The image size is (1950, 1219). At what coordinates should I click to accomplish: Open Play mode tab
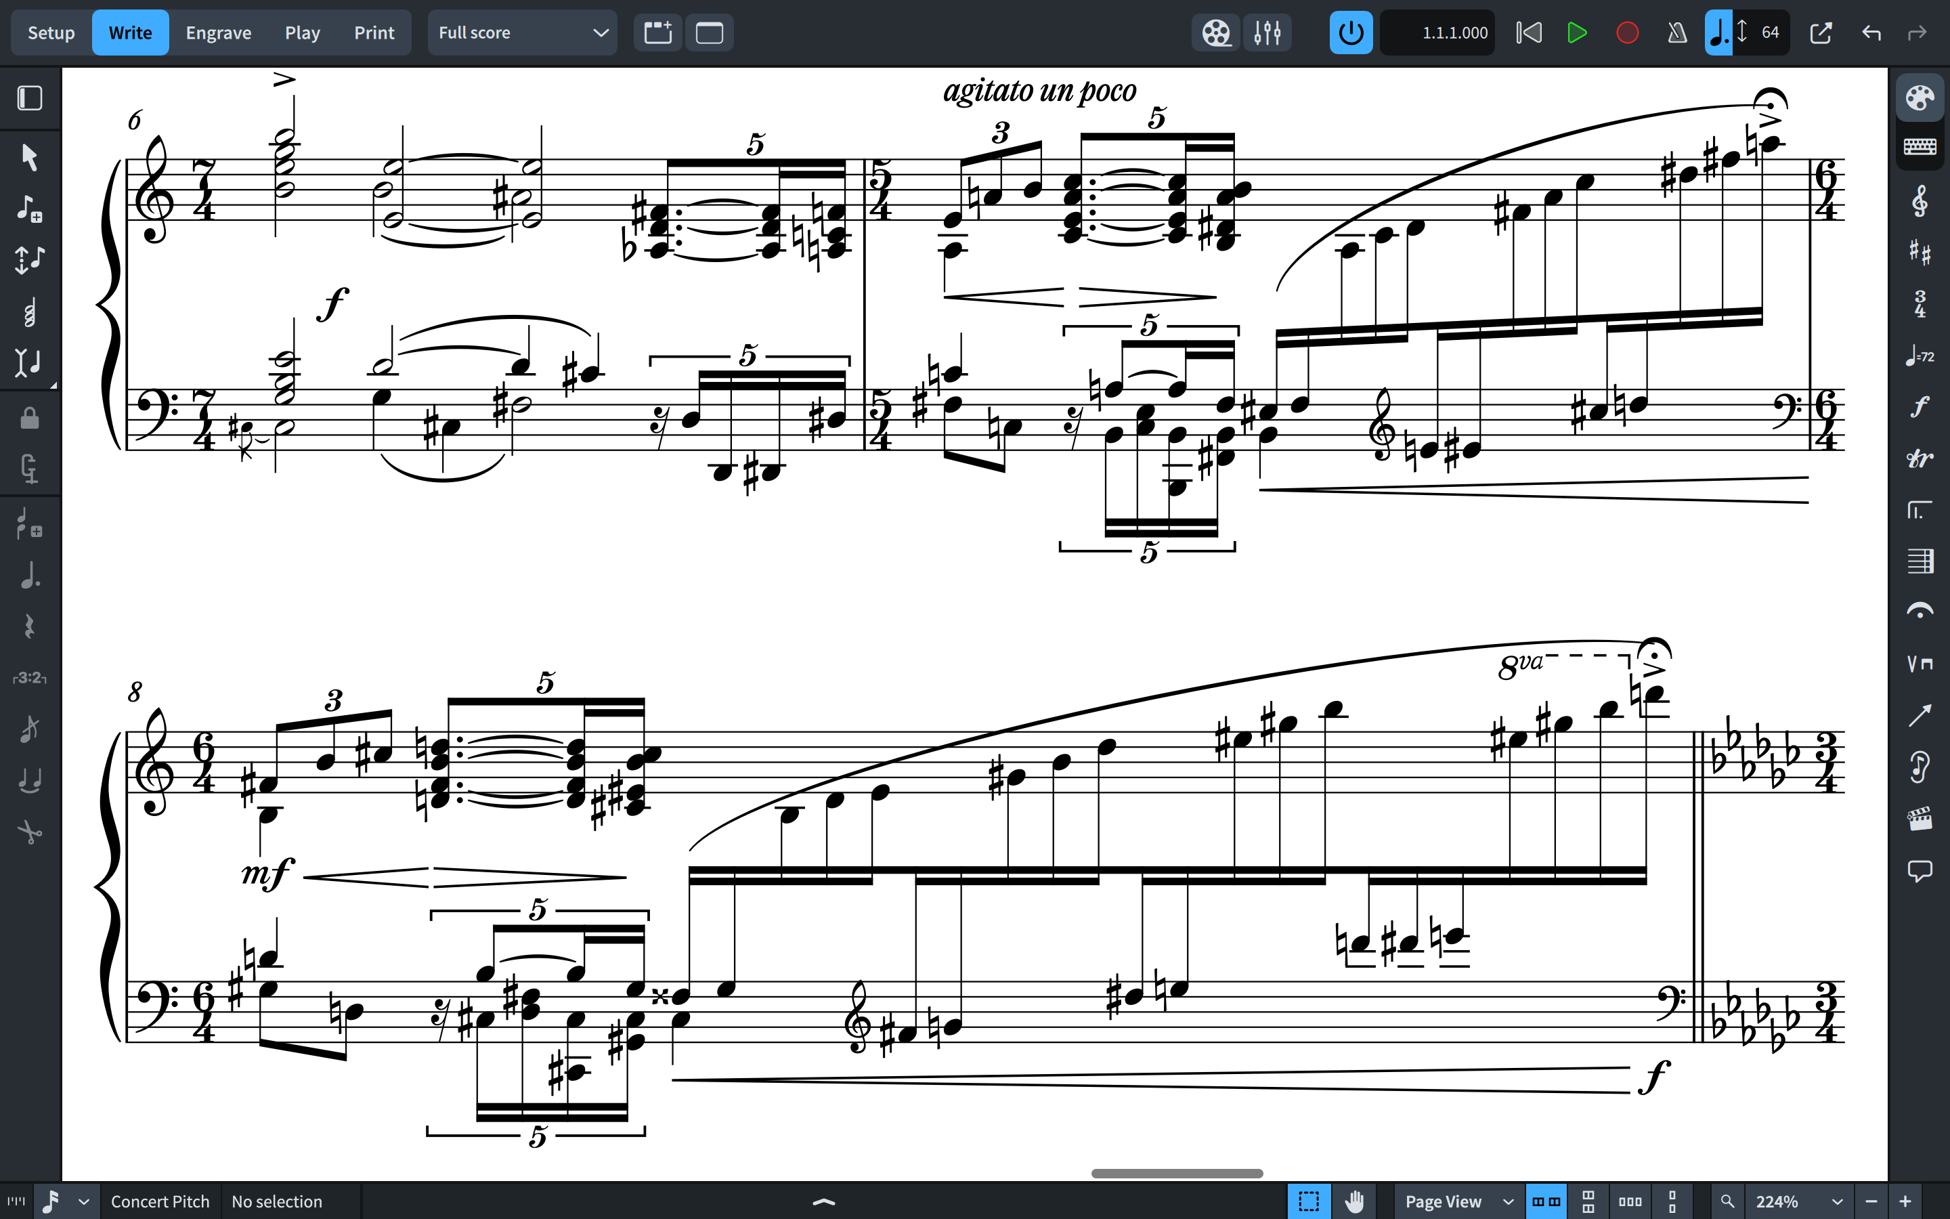pyautogui.click(x=302, y=33)
